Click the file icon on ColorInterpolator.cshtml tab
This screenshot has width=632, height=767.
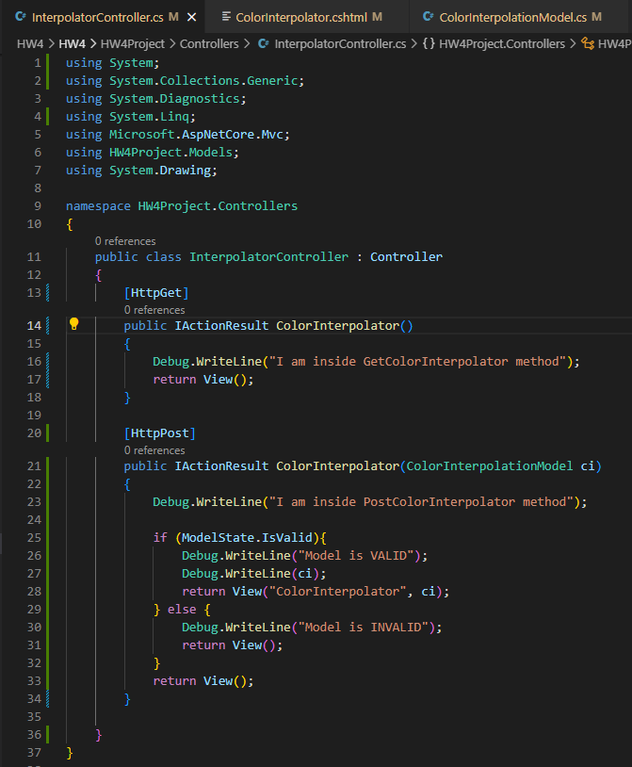226,17
